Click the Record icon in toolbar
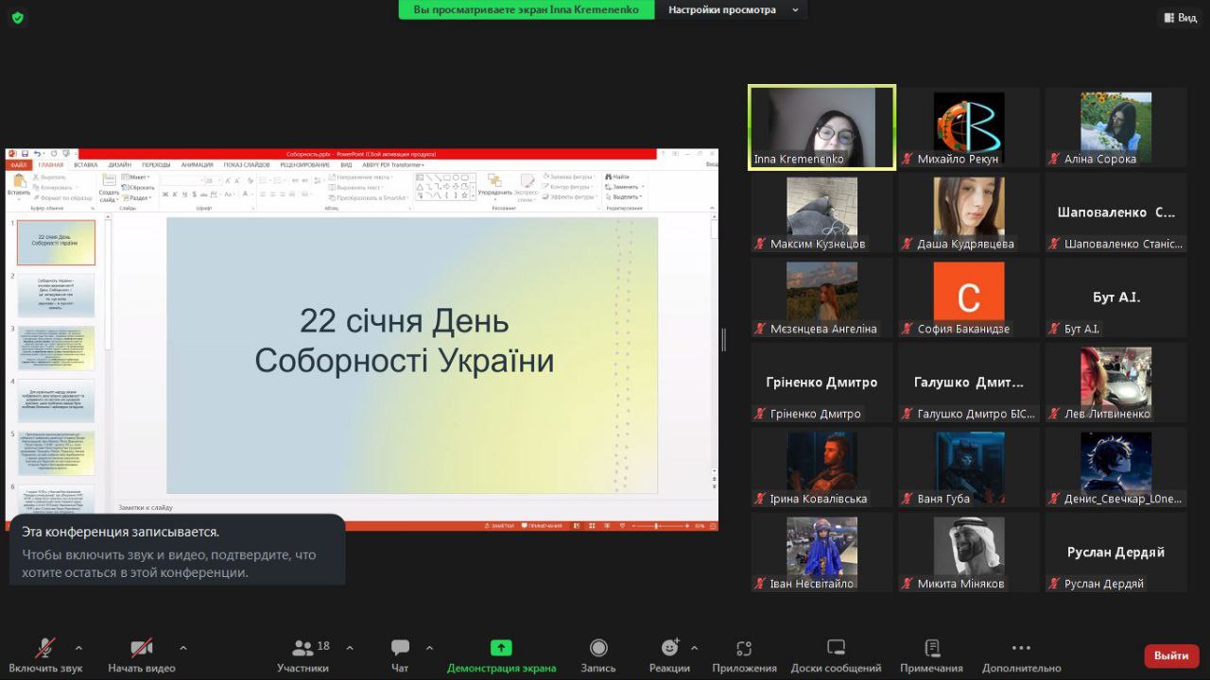Image resolution: width=1210 pixels, height=680 pixels. tap(598, 648)
